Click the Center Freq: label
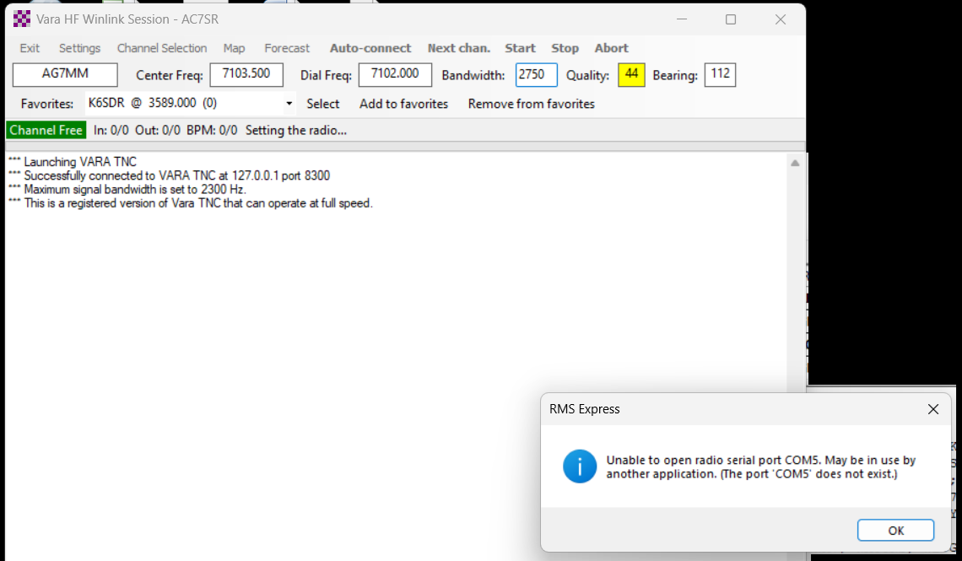Viewport: 962px width, 561px height. [170, 75]
